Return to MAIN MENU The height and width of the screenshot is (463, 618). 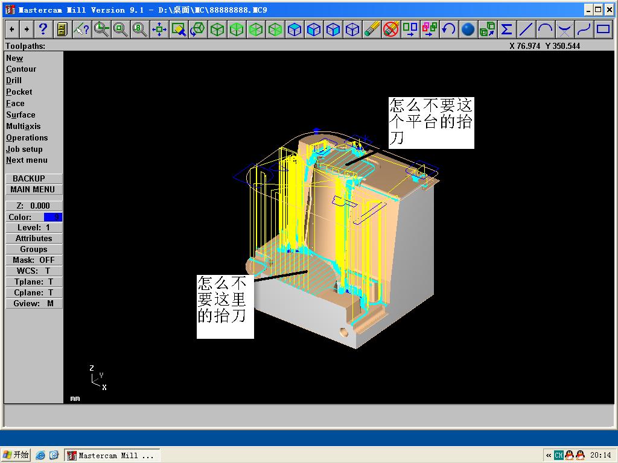pos(34,189)
